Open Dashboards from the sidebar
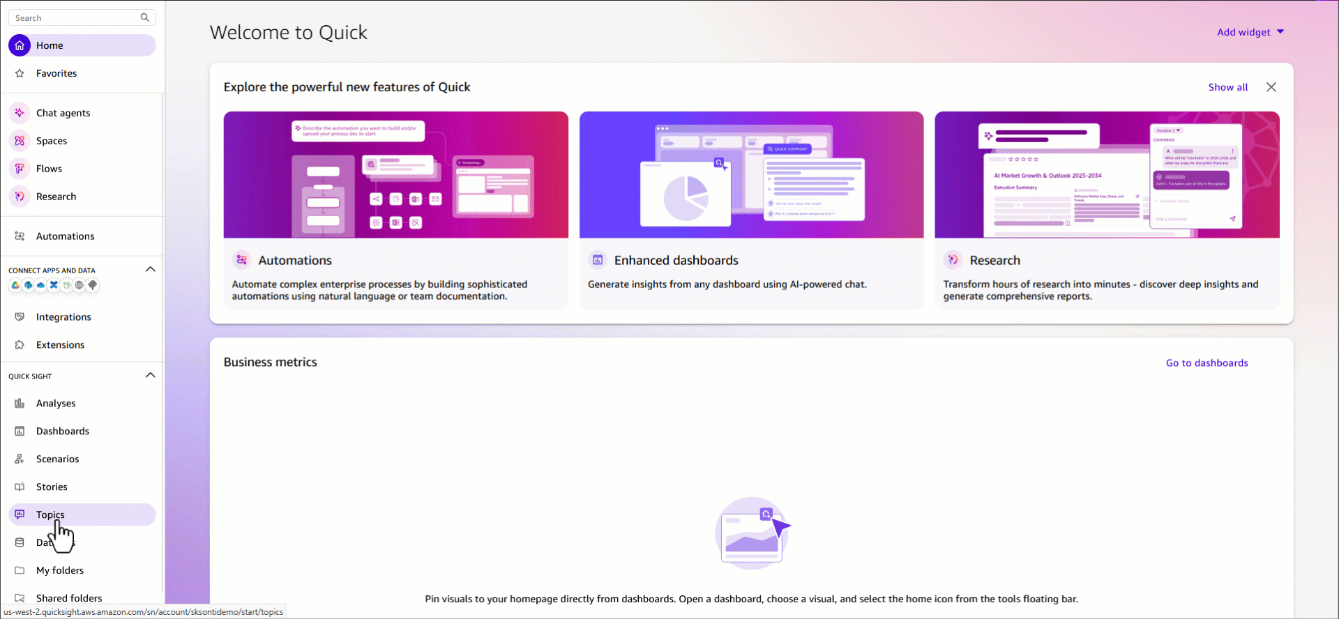The width and height of the screenshot is (1339, 619). (x=63, y=431)
